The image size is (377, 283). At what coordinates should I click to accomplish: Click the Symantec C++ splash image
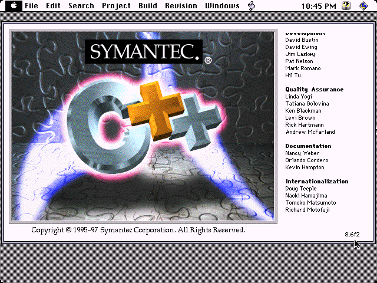tap(143, 126)
